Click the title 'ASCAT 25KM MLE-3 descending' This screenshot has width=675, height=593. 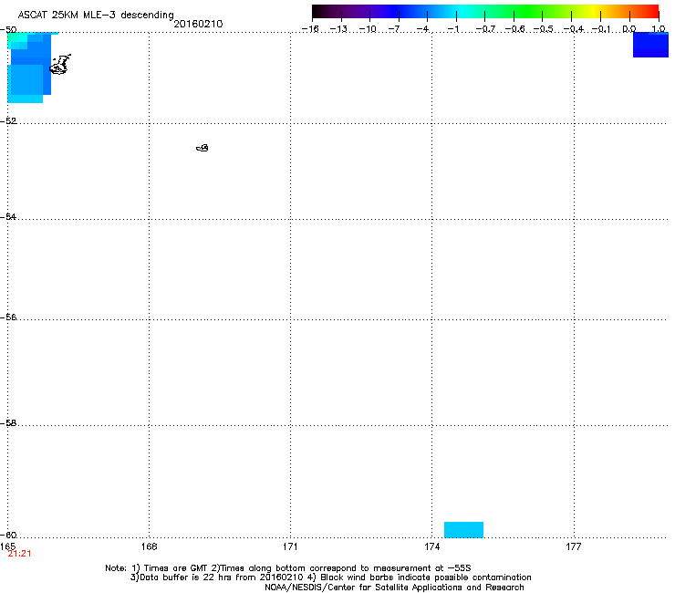96,16
